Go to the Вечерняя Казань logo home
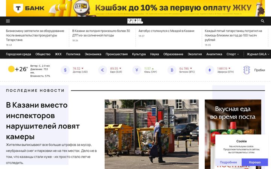The image size is (271, 169). click(x=135, y=21)
